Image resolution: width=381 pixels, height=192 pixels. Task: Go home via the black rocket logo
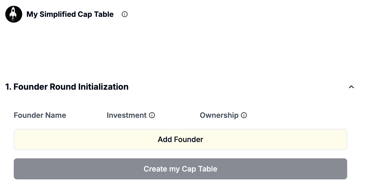[14, 14]
